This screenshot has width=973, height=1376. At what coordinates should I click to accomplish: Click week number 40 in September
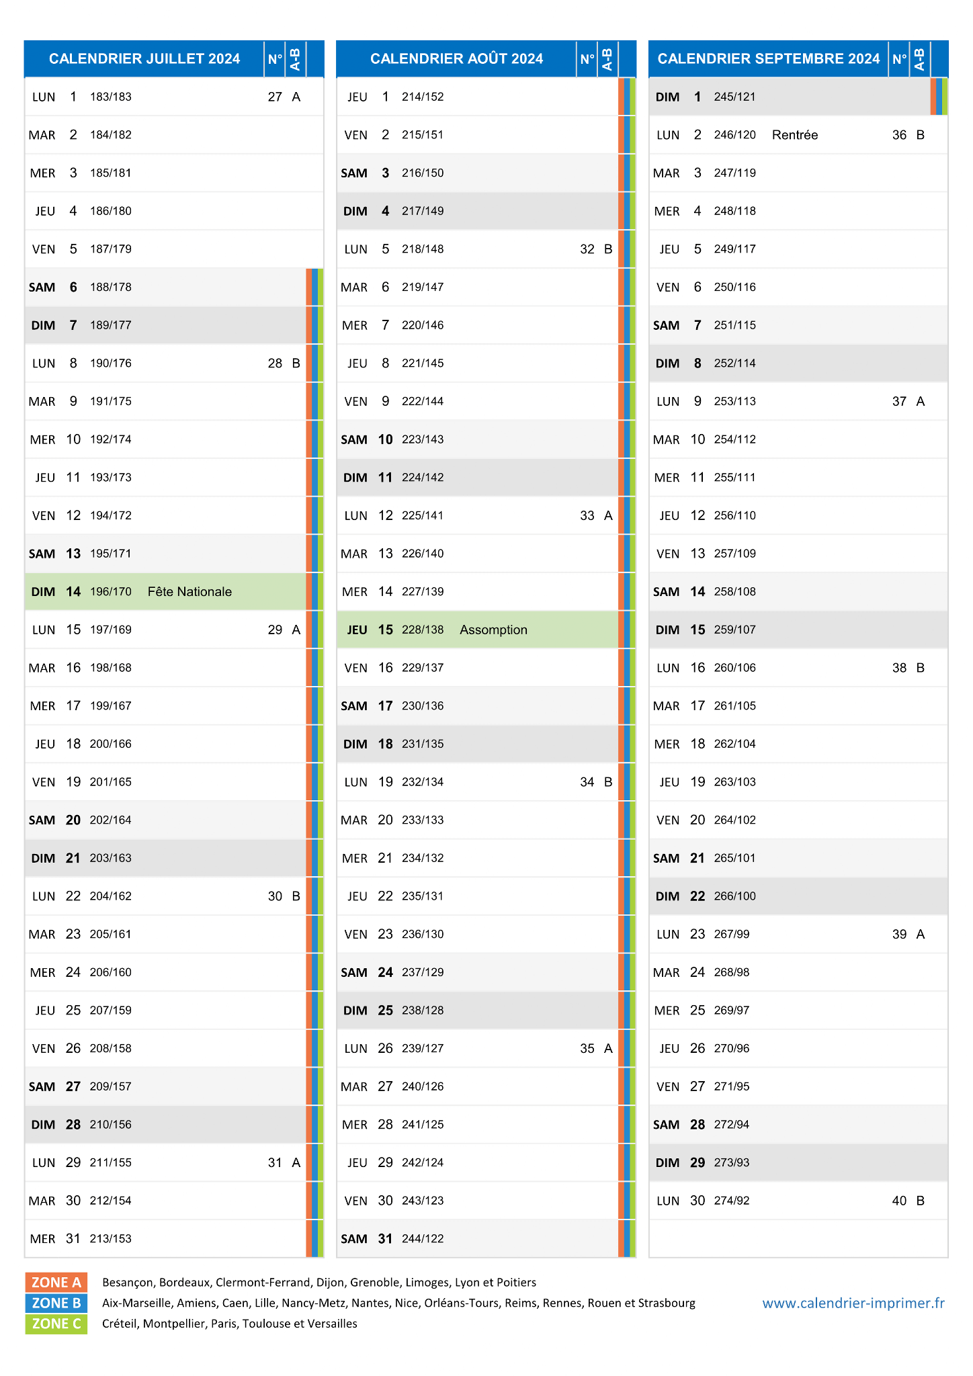tap(899, 1201)
